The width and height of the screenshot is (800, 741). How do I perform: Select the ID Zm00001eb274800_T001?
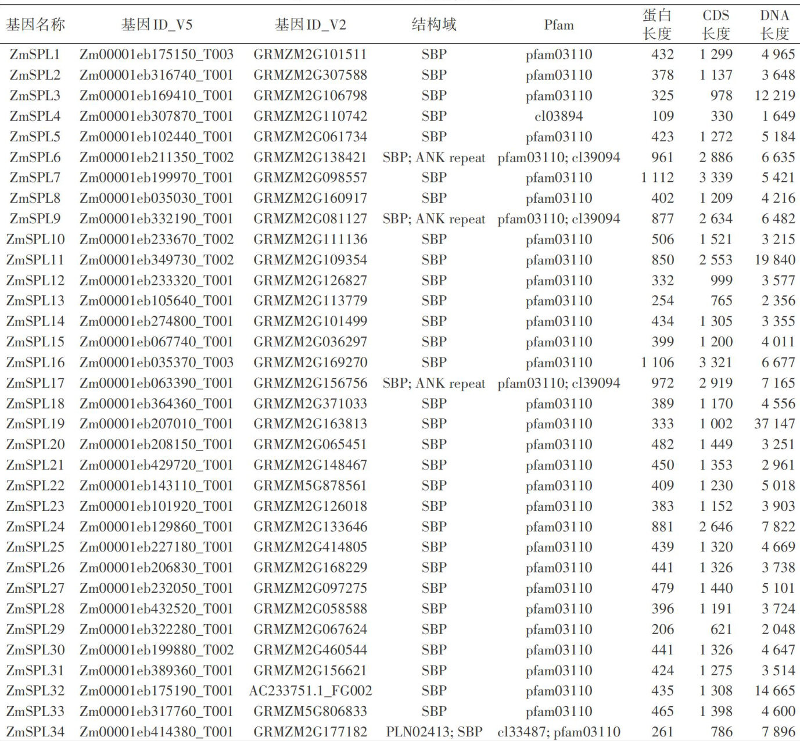click(156, 321)
